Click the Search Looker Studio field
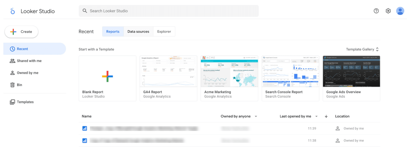 click(169, 11)
